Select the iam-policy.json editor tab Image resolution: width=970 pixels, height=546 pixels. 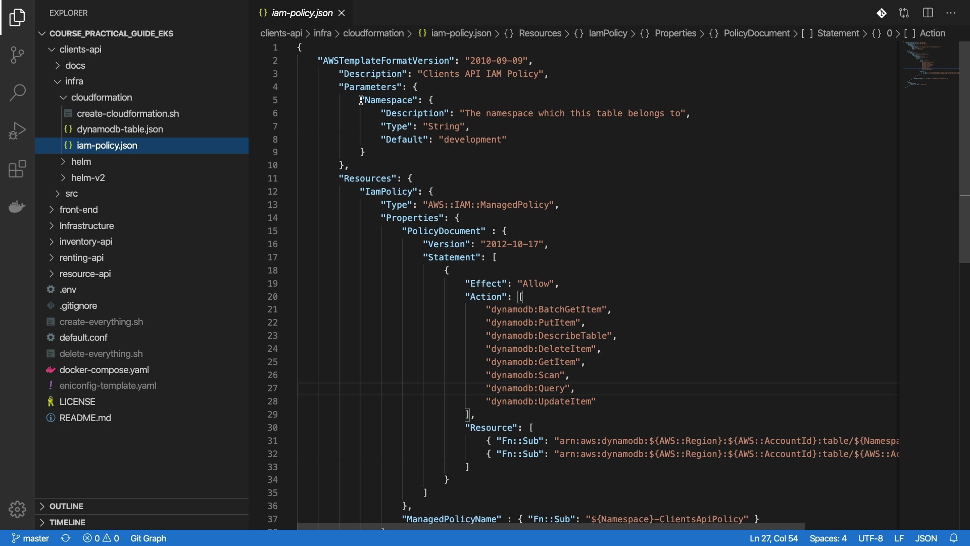coord(302,13)
